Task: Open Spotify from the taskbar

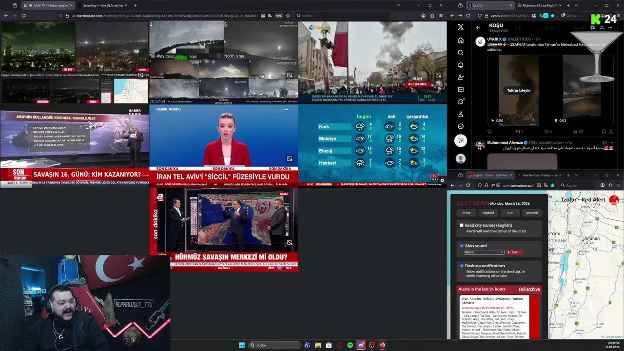Action: point(350,345)
